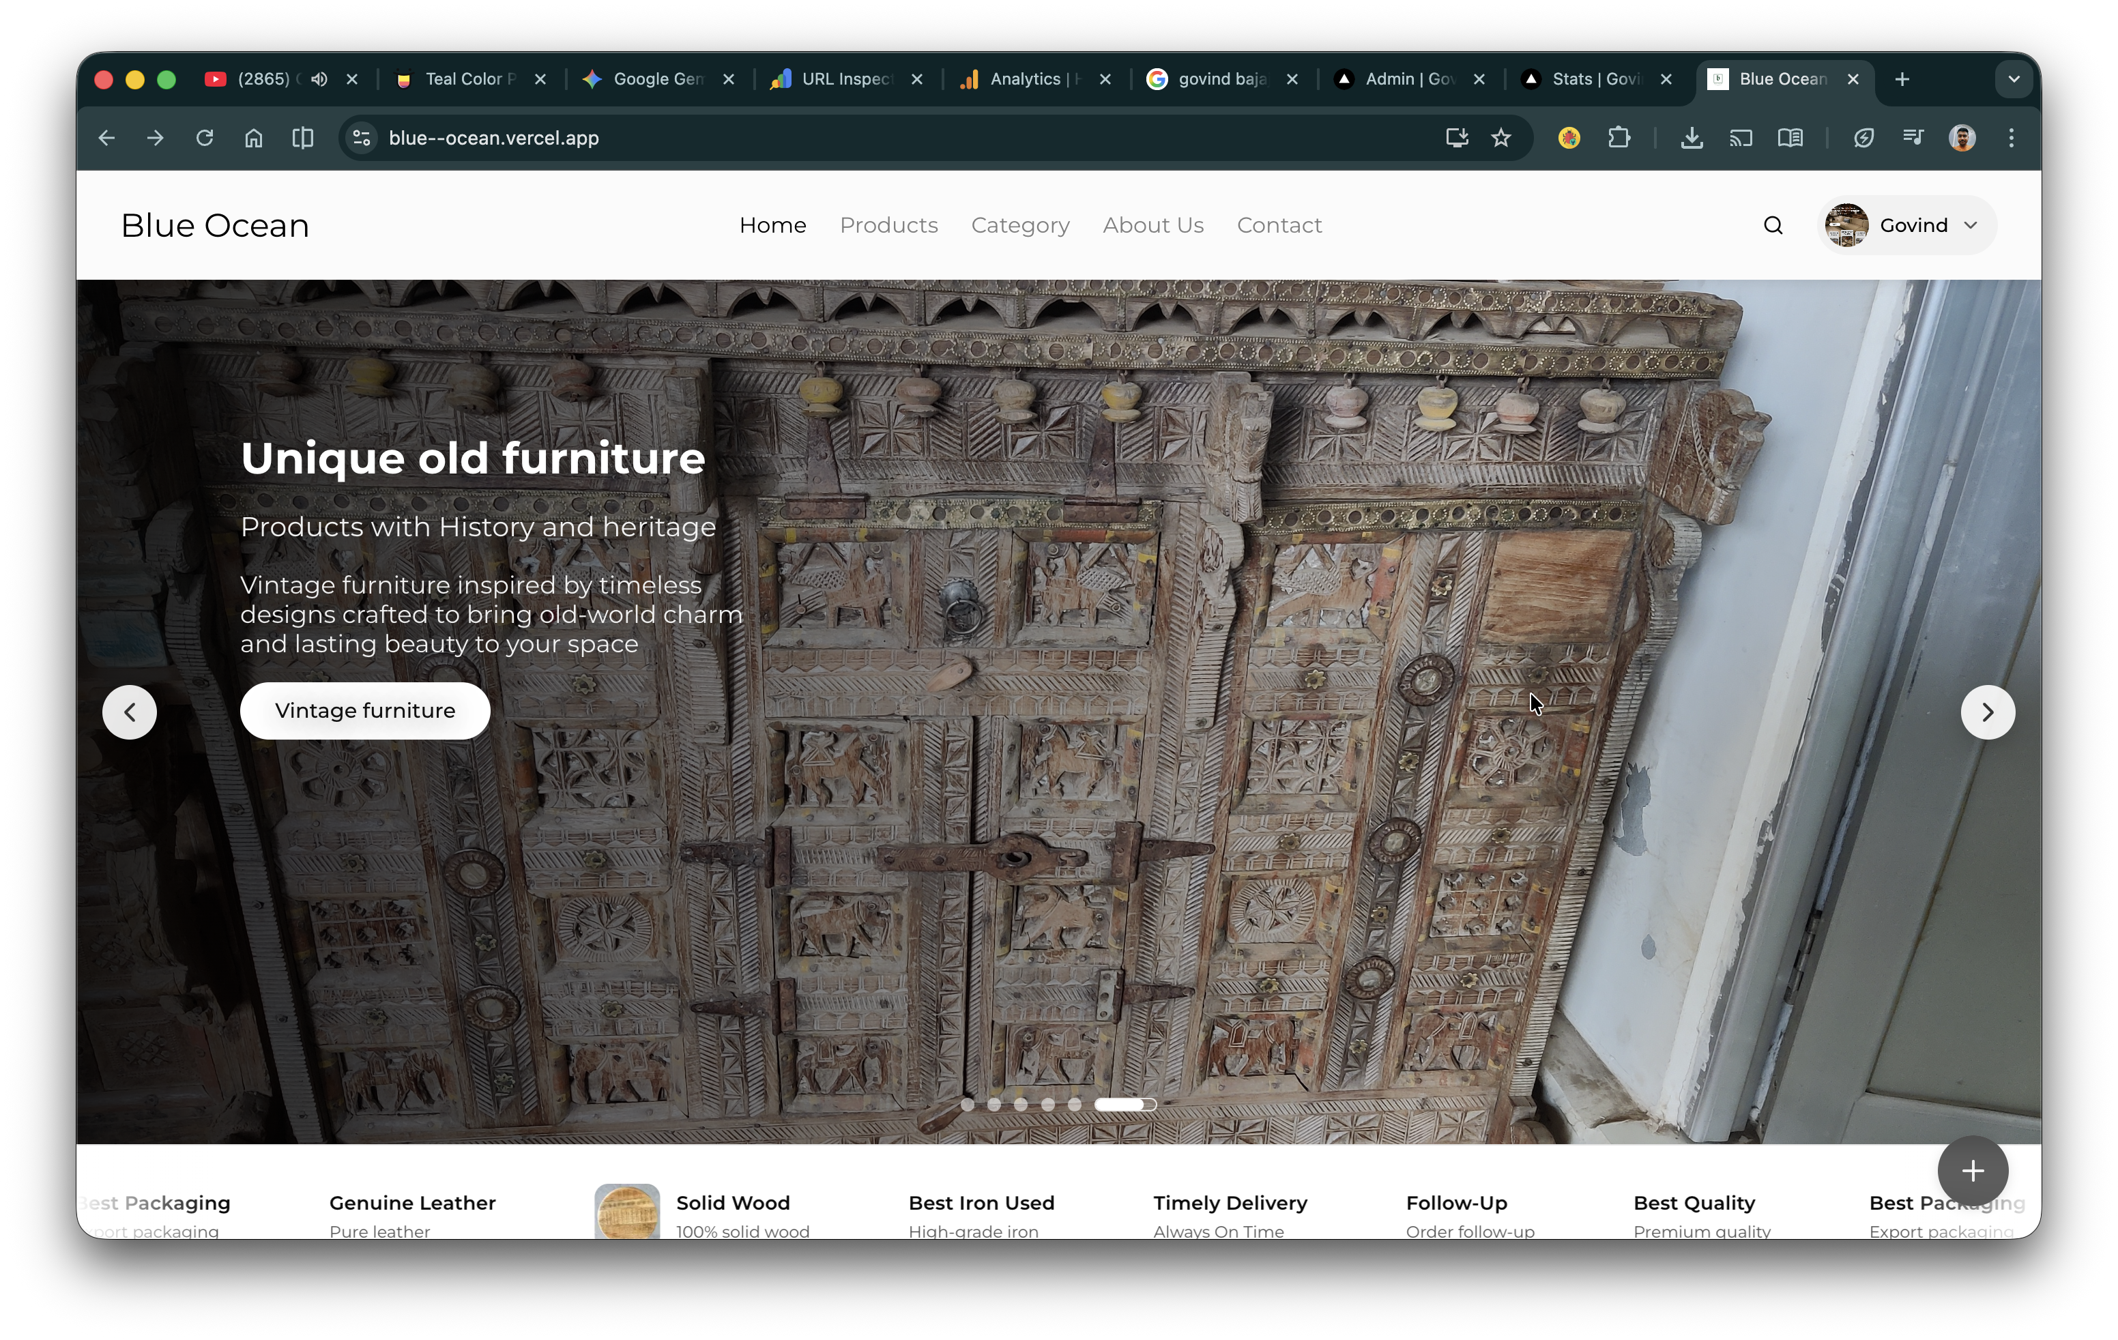Toggle reading mode icon in toolbar

click(x=1790, y=138)
